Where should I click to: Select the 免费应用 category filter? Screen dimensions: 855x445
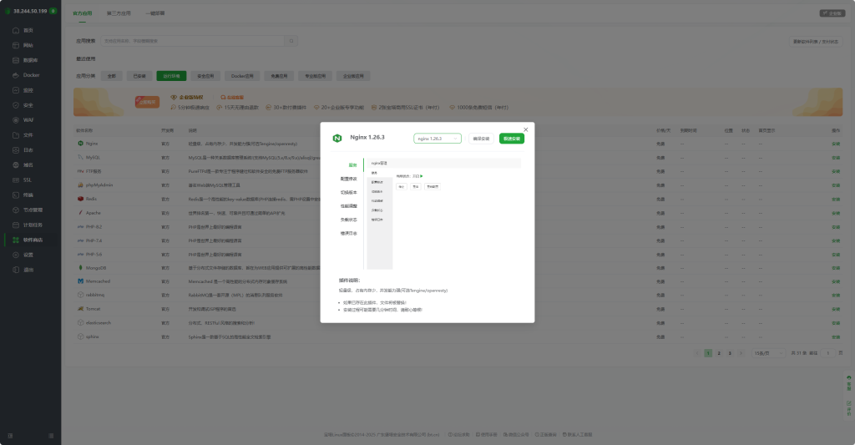click(x=279, y=76)
